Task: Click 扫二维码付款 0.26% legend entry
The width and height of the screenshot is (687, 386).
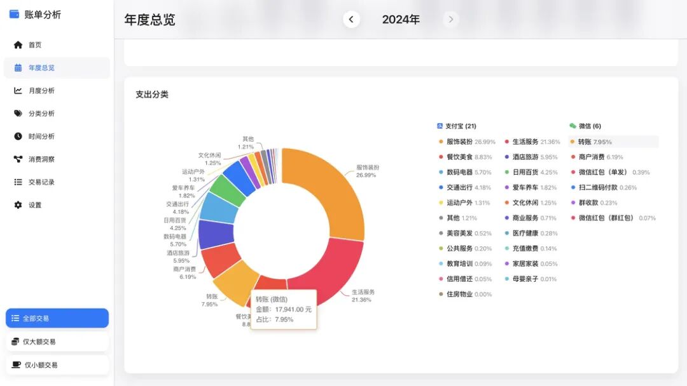Action: 604,187
